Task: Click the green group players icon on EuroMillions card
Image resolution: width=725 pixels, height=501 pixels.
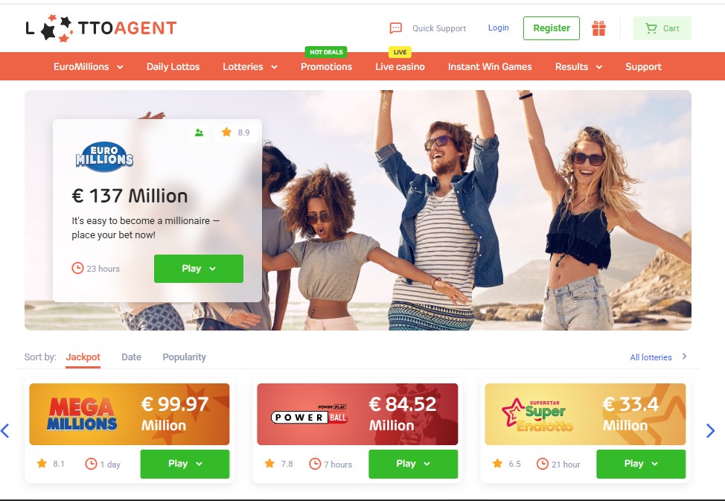Action: [199, 133]
